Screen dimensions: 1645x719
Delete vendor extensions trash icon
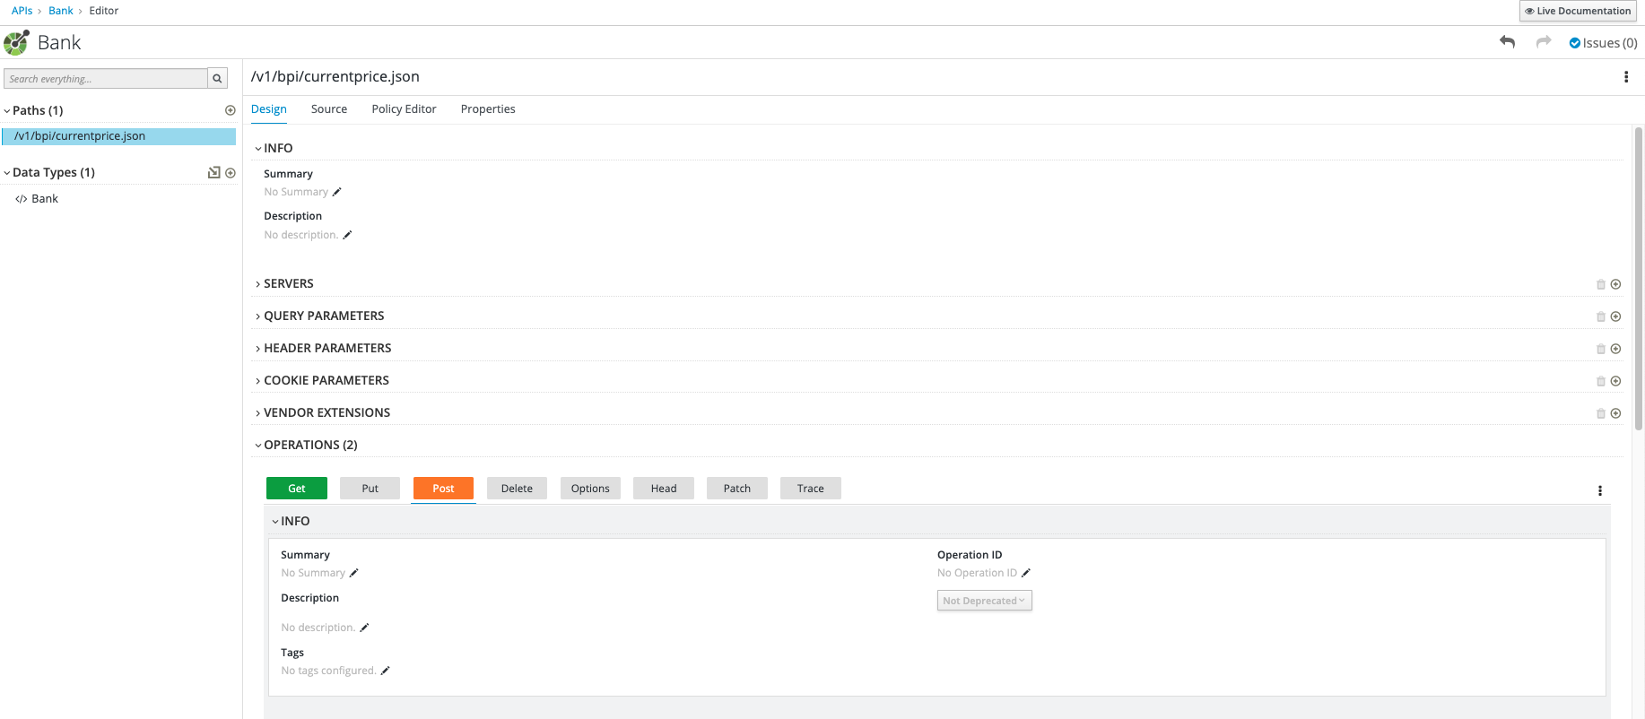[1600, 413]
